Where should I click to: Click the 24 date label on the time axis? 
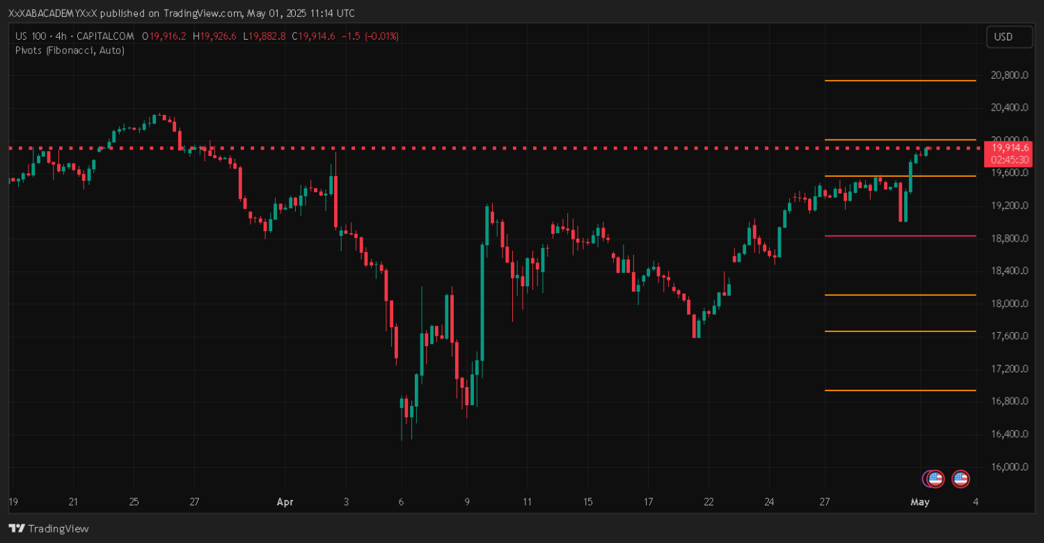tap(768, 502)
